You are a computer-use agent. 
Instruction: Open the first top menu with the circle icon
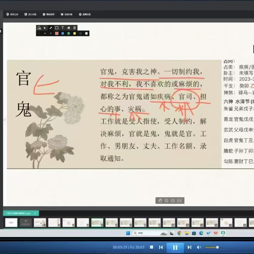[12, 14]
